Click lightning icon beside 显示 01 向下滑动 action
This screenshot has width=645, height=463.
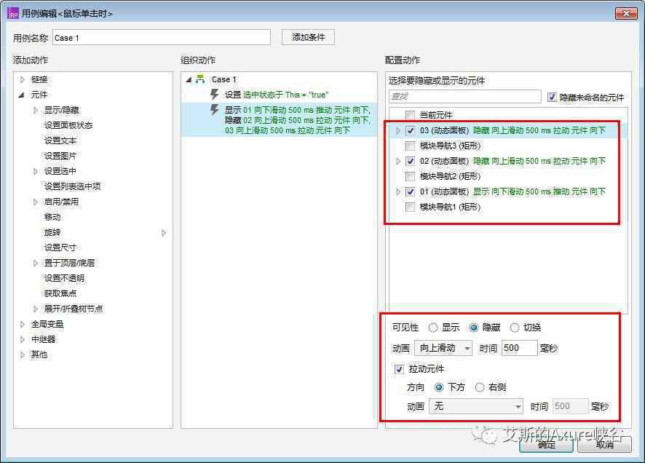[214, 109]
